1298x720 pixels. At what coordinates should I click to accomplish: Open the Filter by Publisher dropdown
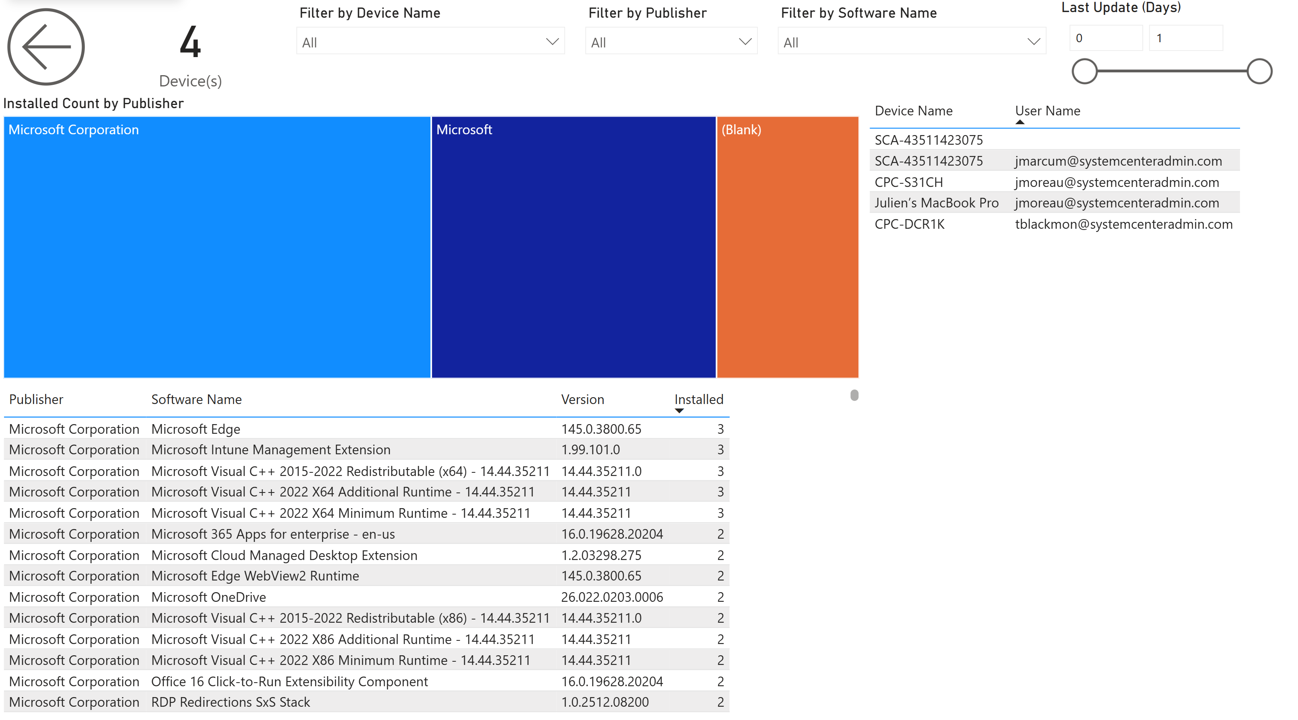tap(671, 41)
